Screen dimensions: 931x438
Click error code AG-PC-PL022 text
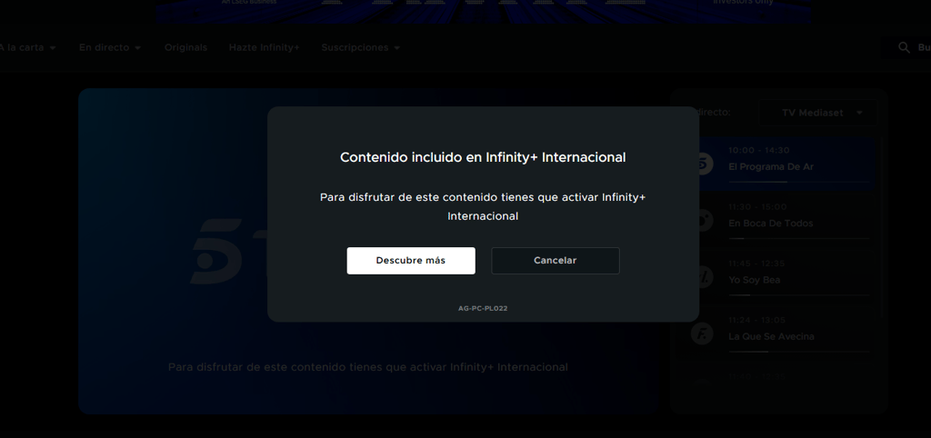[483, 309]
